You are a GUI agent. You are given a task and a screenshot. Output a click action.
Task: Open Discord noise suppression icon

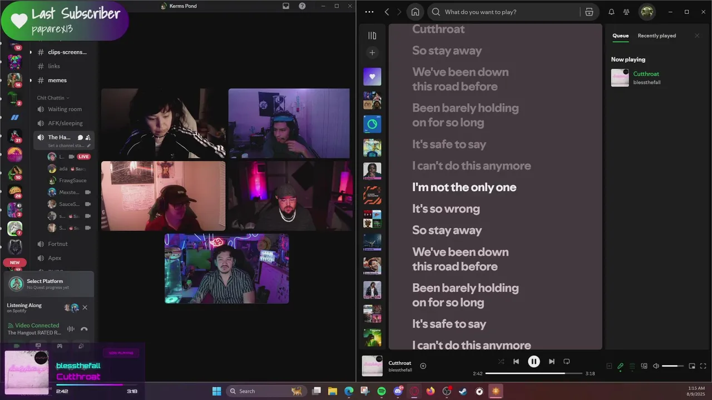(71, 329)
